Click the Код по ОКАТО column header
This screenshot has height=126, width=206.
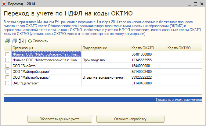coord(148,48)
